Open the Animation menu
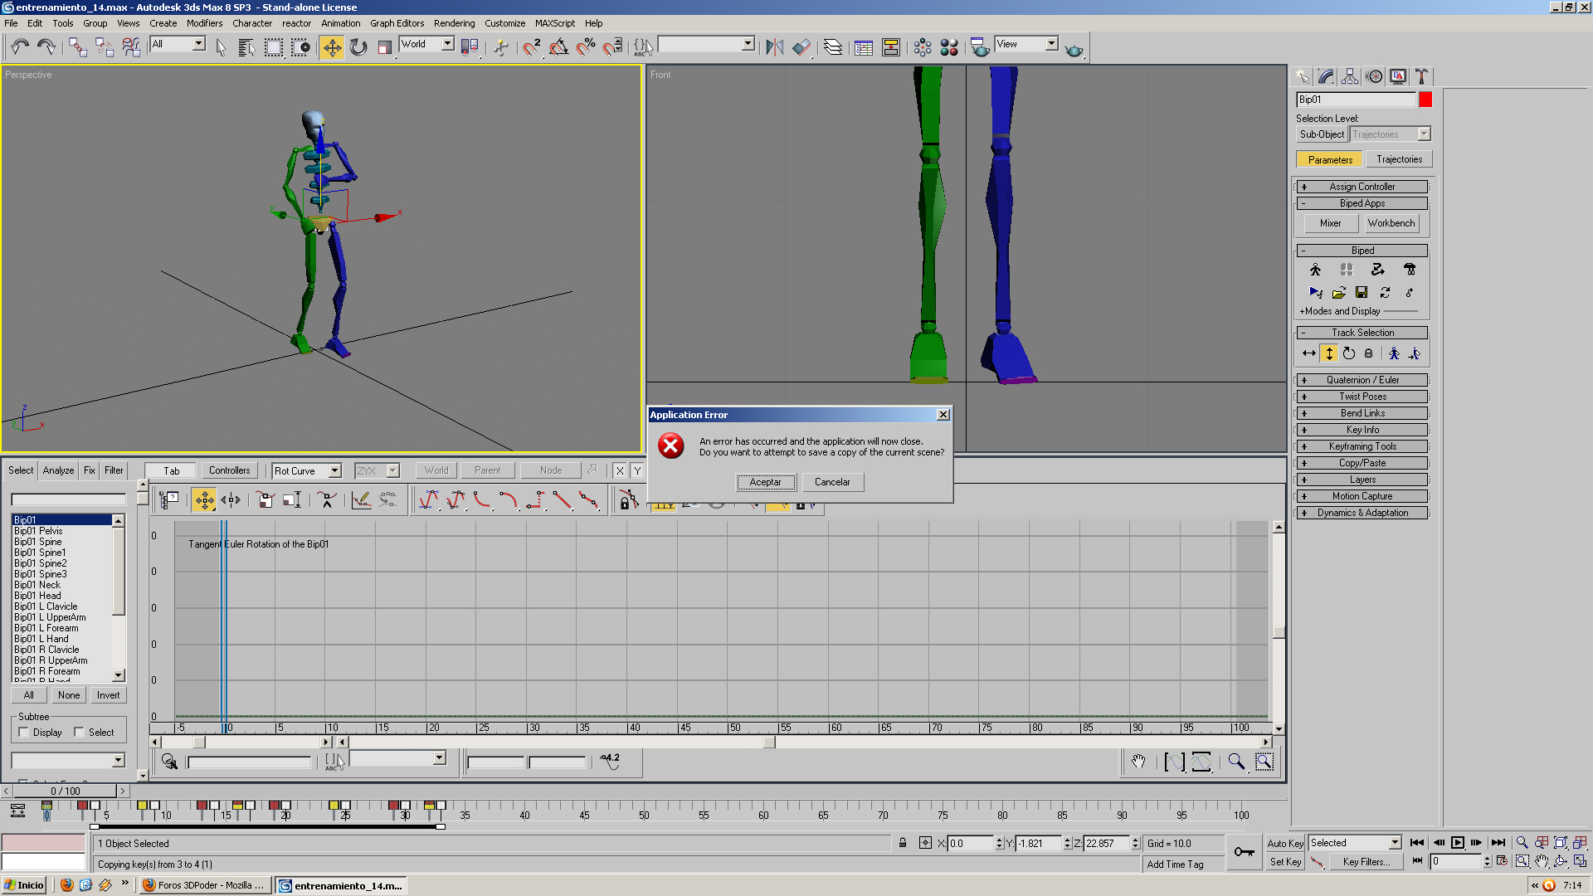 [340, 23]
